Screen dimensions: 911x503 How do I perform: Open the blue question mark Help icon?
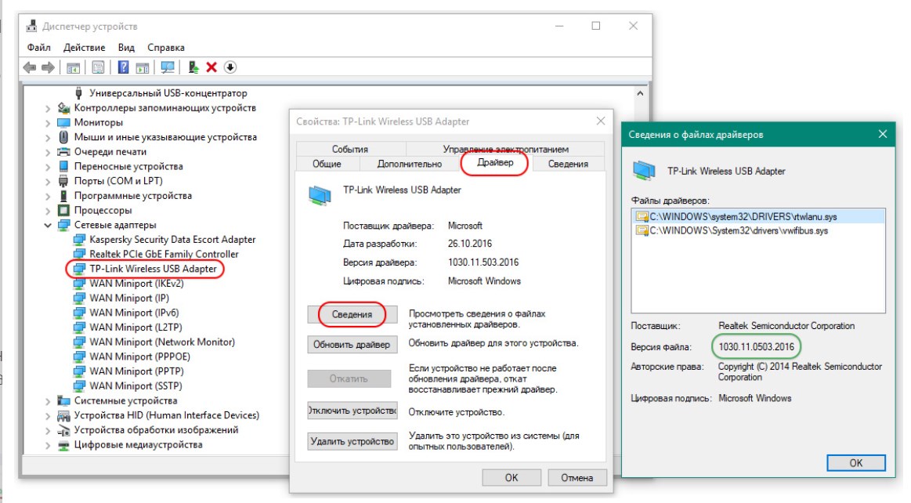click(123, 67)
